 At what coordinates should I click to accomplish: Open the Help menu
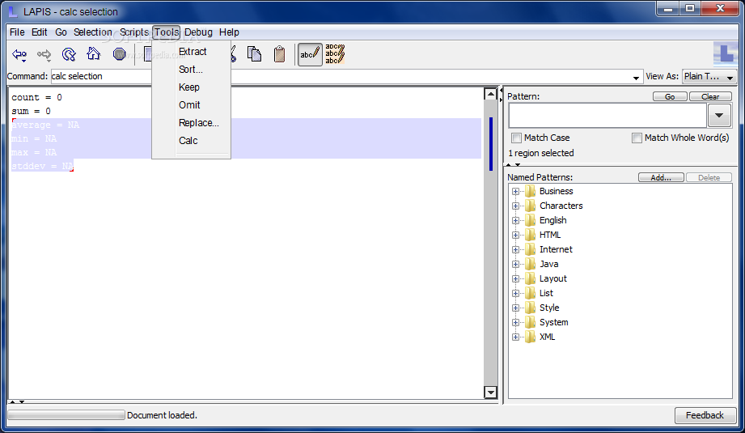[x=229, y=32]
